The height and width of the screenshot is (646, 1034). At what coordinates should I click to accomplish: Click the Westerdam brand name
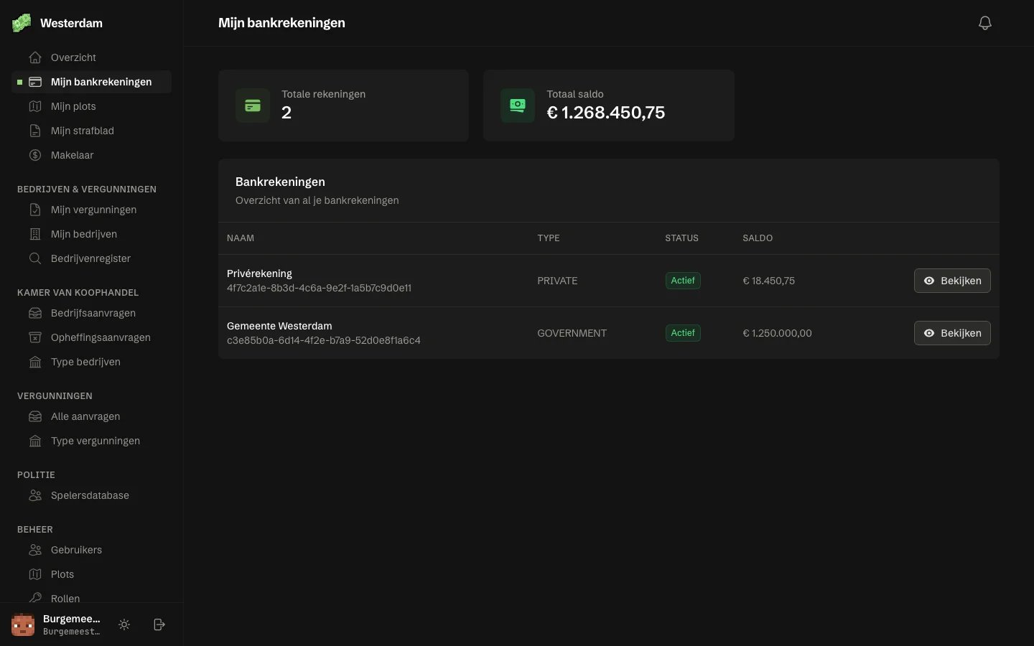pos(71,23)
